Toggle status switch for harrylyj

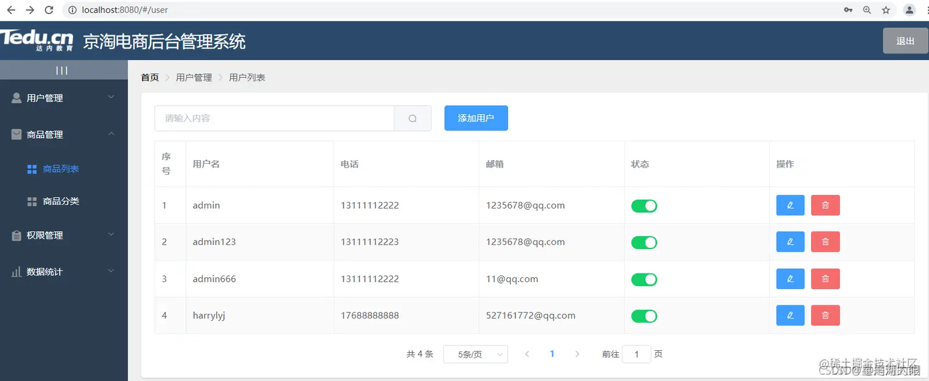pos(644,316)
